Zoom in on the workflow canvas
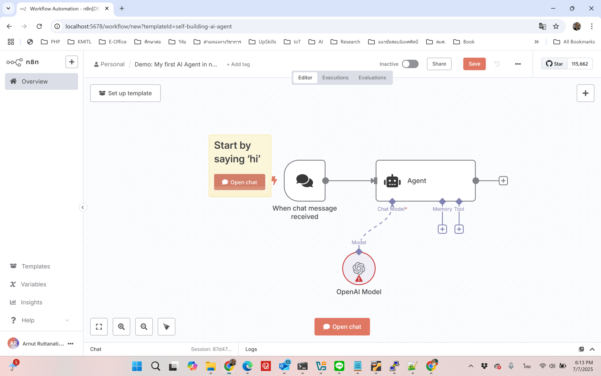This screenshot has height=376, width=601. pos(121,327)
